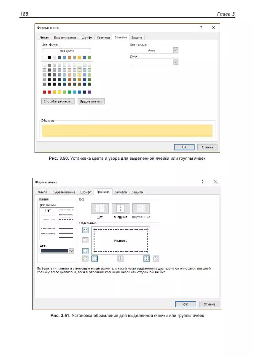The height and width of the screenshot is (357, 253).
Task: Click the diagonal-down border icon
Action: coord(156,258)
